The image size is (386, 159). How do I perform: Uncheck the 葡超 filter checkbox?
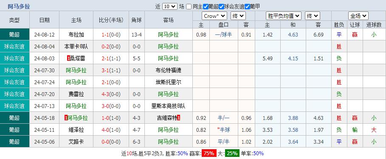click(x=206, y=7)
